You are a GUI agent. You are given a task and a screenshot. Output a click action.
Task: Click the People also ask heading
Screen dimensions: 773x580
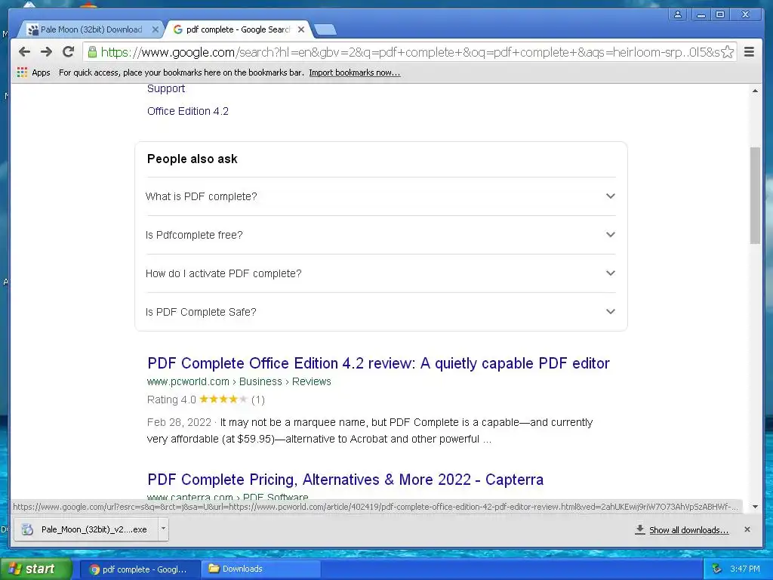192,159
